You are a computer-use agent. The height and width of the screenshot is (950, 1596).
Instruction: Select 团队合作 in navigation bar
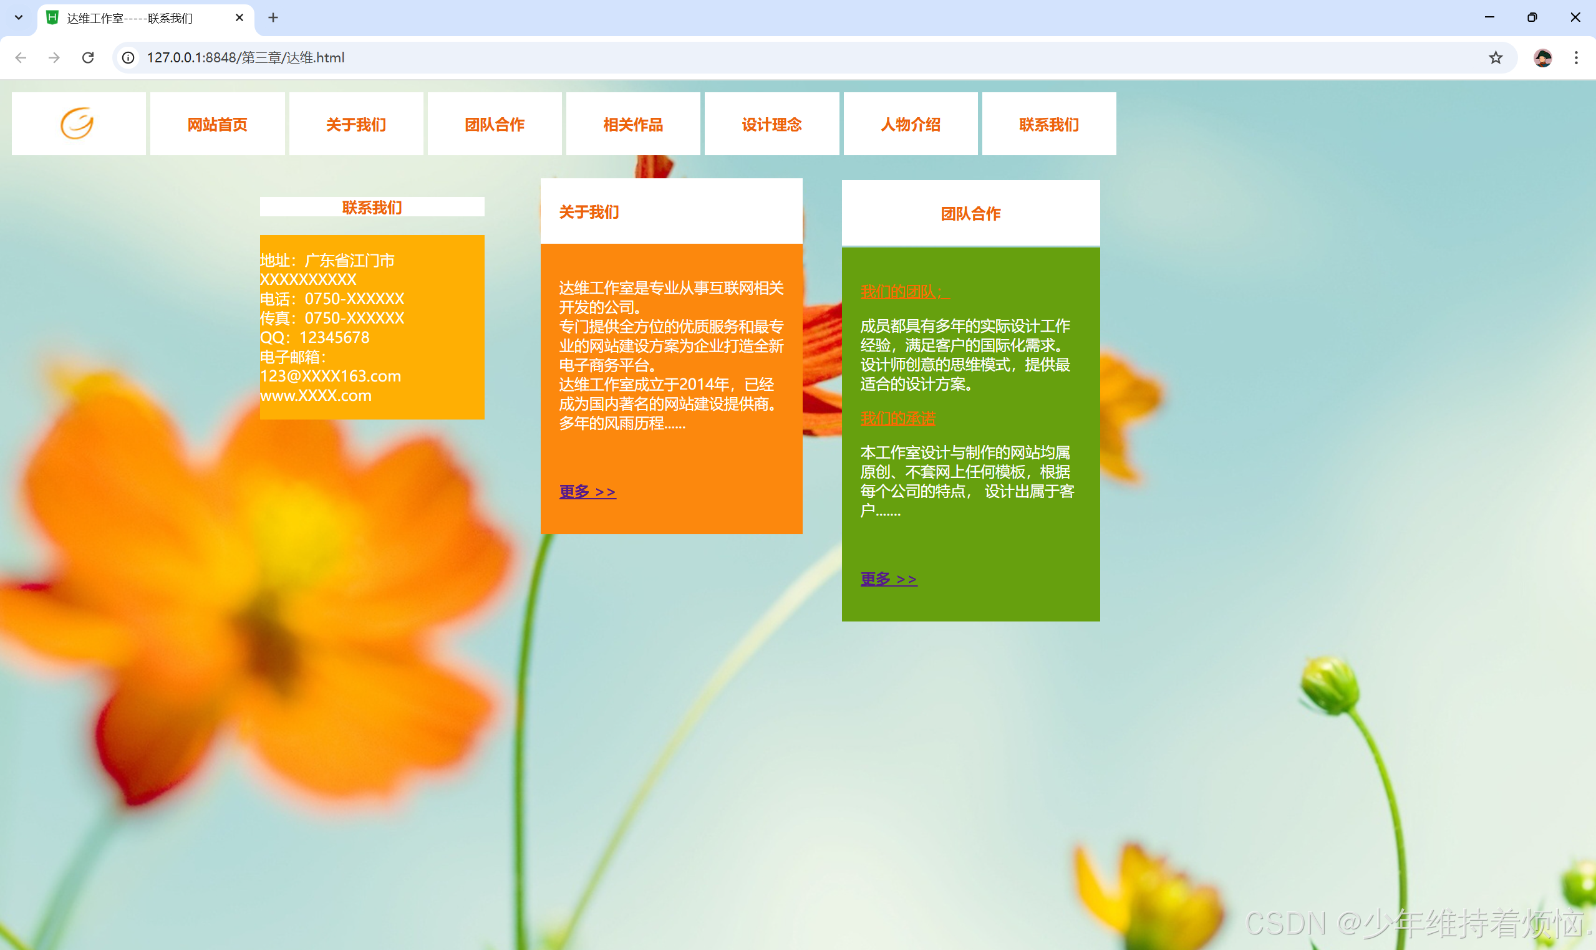495,124
